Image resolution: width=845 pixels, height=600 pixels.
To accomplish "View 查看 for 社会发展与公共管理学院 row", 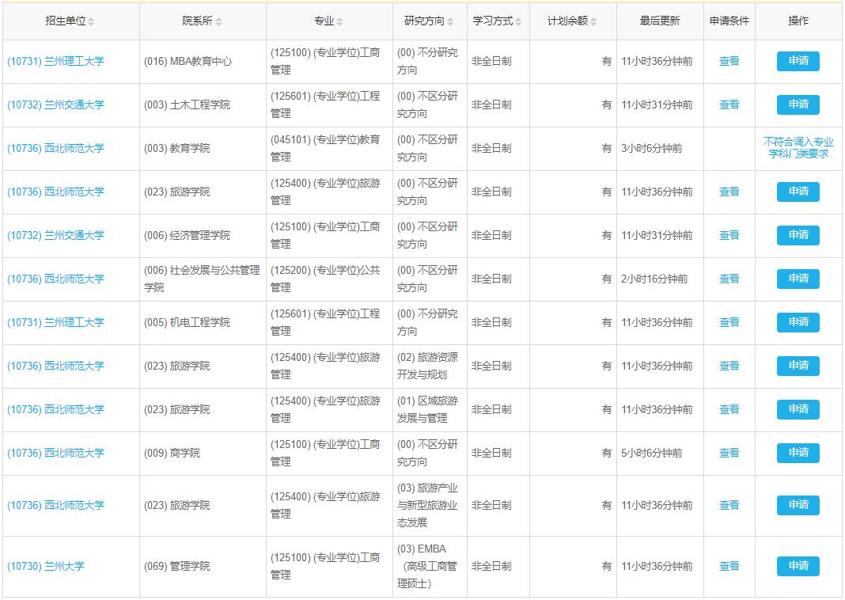I will pos(729,279).
